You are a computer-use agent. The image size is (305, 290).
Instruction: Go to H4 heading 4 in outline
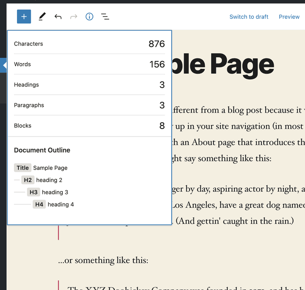click(54, 204)
